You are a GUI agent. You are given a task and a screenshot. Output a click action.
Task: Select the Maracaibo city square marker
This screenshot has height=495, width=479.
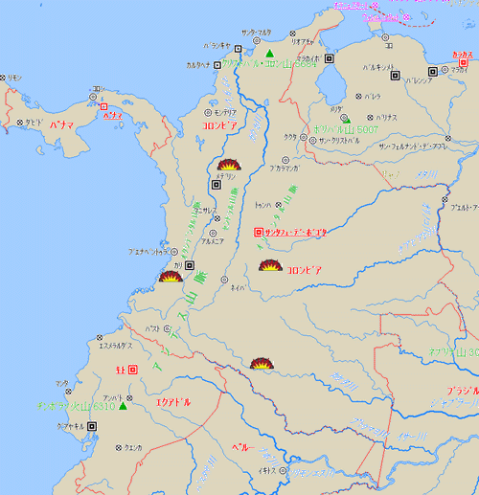[x=330, y=58]
